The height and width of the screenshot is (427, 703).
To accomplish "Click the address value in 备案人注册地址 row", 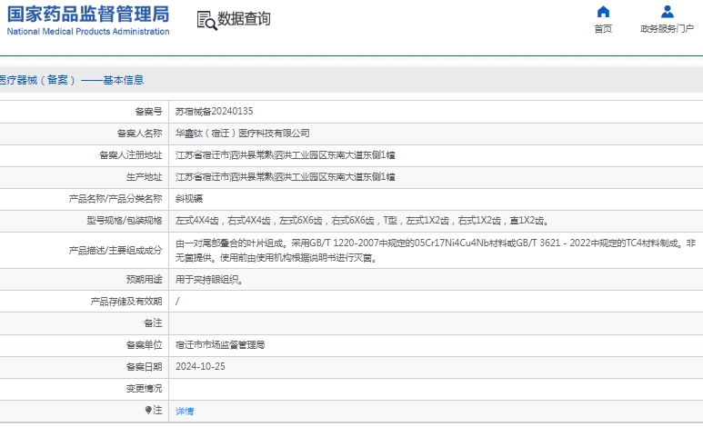I will point(286,155).
